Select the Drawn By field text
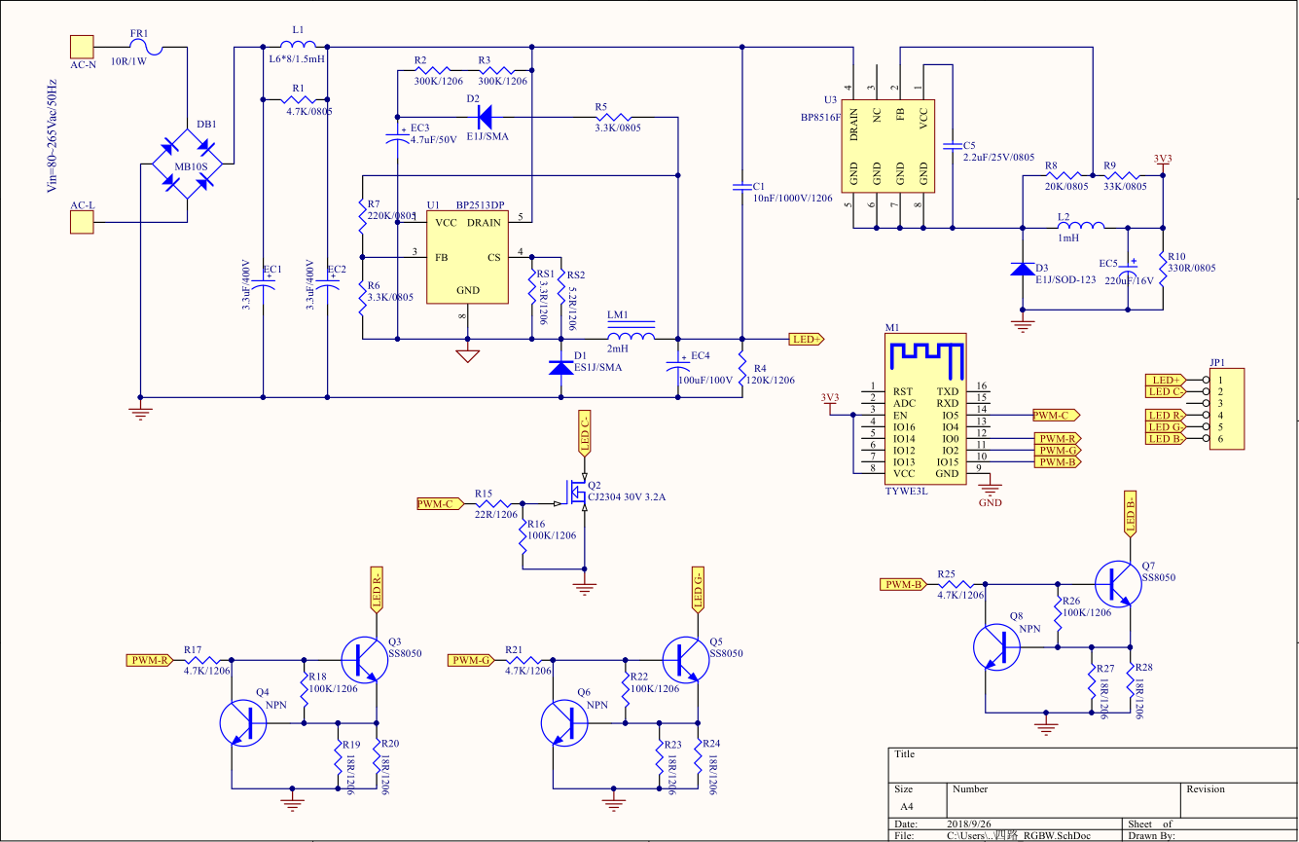1299x842 pixels. (x=1152, y=835)
